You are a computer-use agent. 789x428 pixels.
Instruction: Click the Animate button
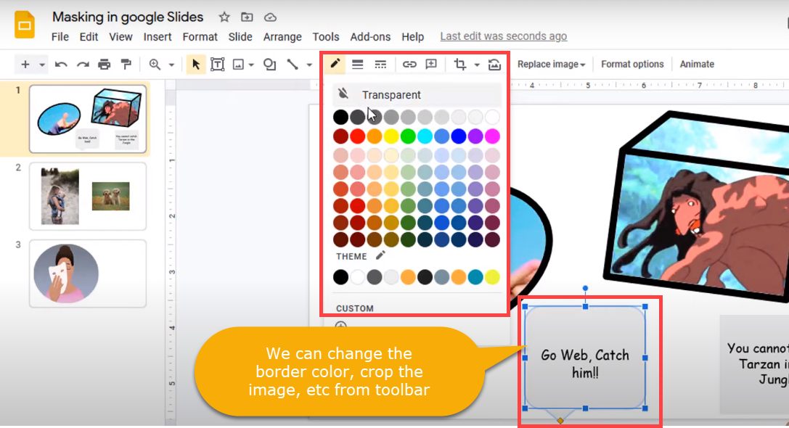tap(697, 64)
